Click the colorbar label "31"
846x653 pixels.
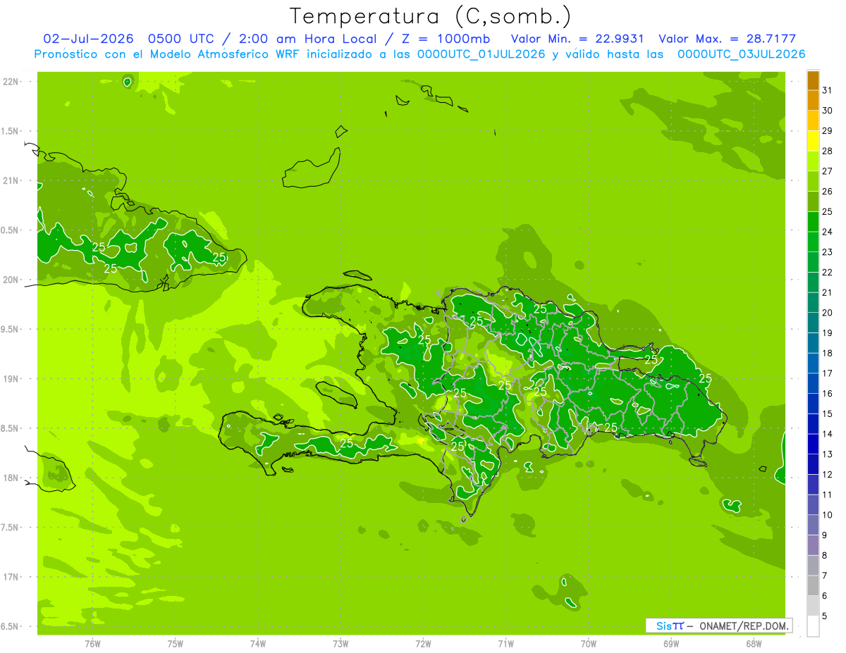(828, 90)
